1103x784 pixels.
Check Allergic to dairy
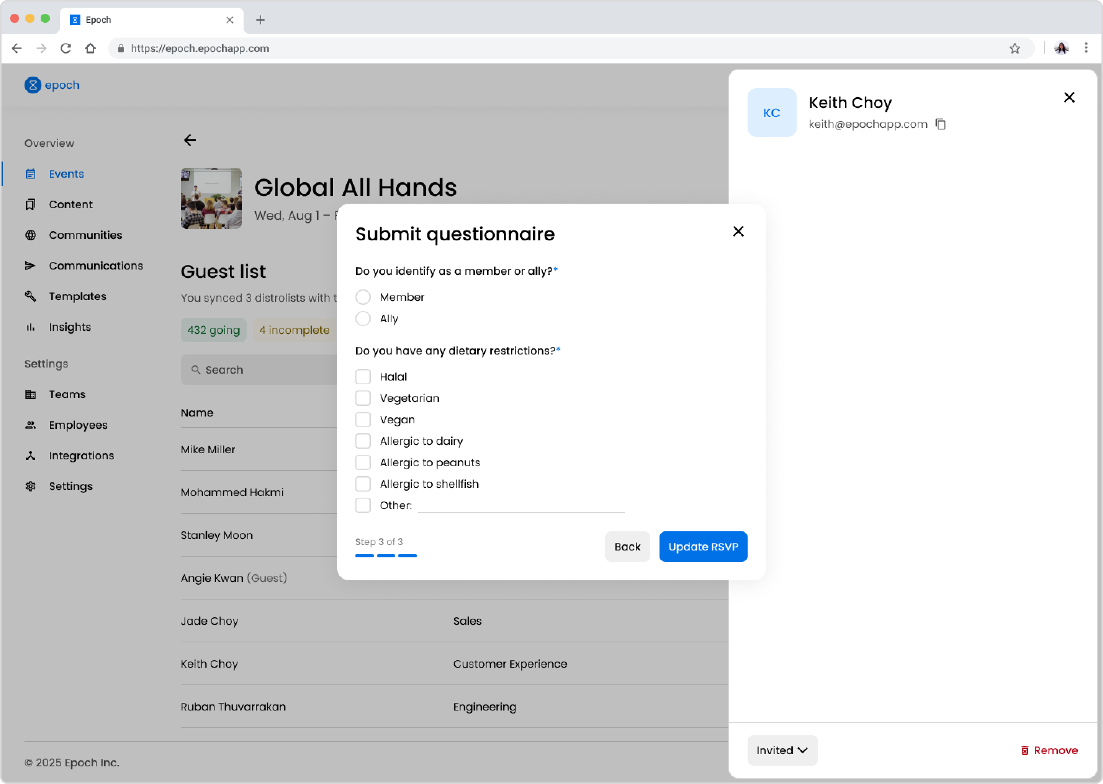click(363, 441)
